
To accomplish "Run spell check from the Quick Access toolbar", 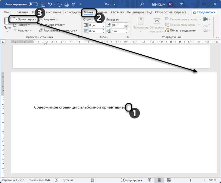I will click(x=74, y=4).
